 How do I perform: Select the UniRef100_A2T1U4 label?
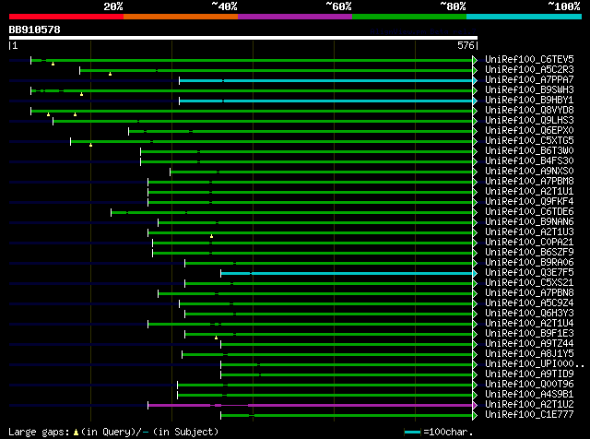529,324
